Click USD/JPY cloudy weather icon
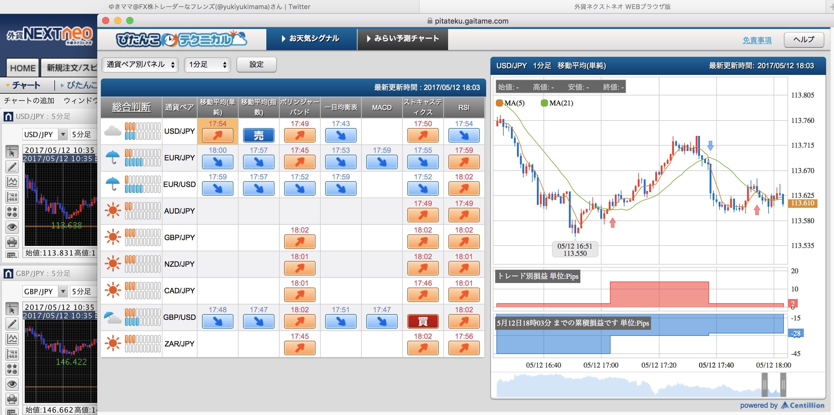 pyautogui.click(x=113, y=131)
